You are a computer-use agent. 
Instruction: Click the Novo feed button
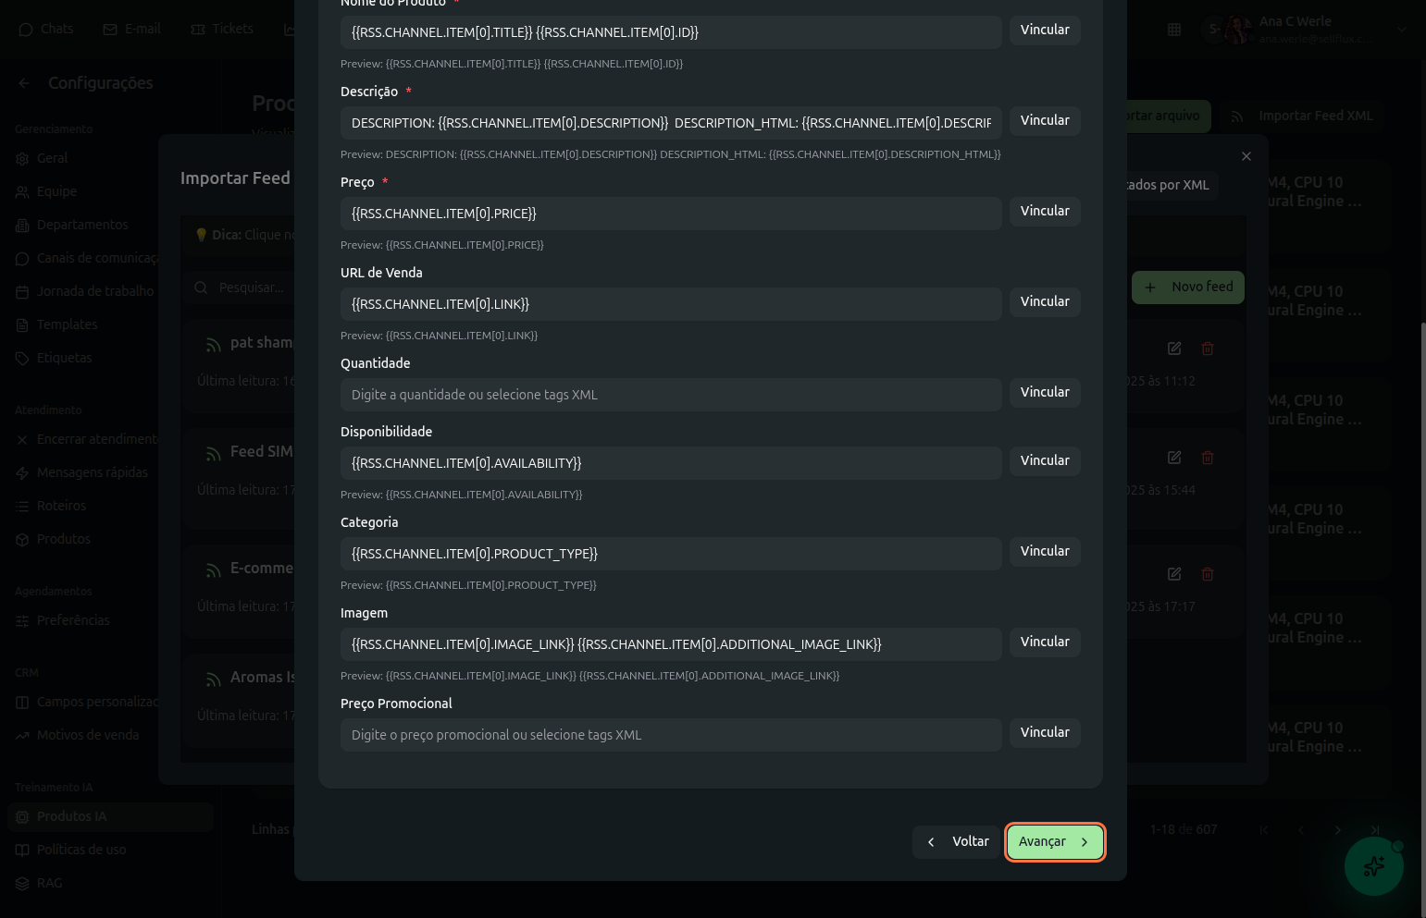click(1188, 288)
